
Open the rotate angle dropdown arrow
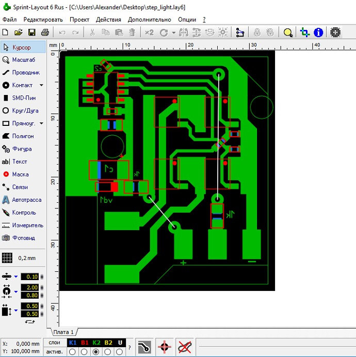coord(173,33)
